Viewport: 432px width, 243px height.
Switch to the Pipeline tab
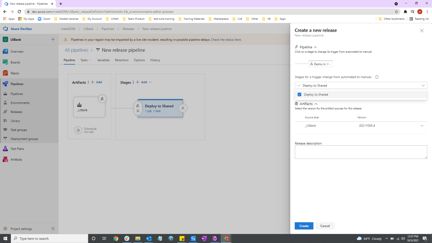69,60
